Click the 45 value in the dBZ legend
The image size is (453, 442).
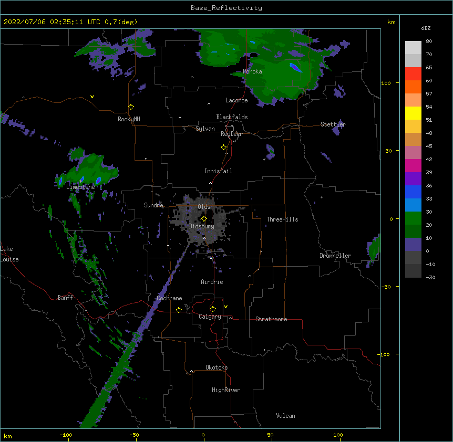429,146
